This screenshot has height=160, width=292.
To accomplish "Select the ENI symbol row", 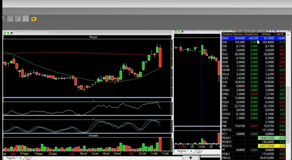I will click(254, 98).
